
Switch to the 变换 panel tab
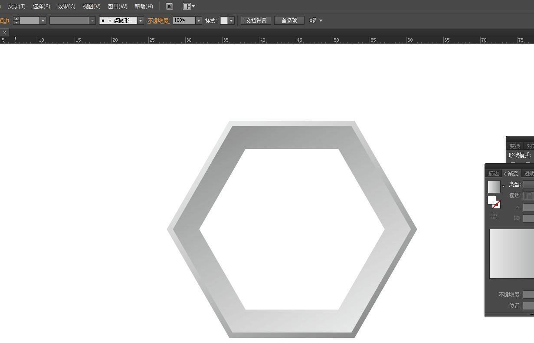coord(515,146)
